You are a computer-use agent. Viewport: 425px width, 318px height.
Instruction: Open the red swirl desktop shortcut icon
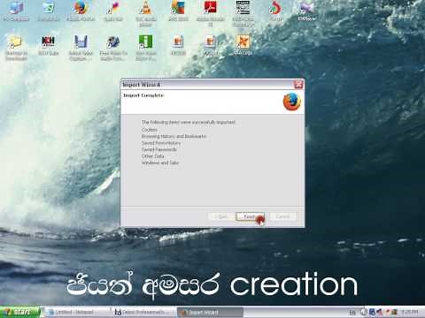tap(275, 11)
